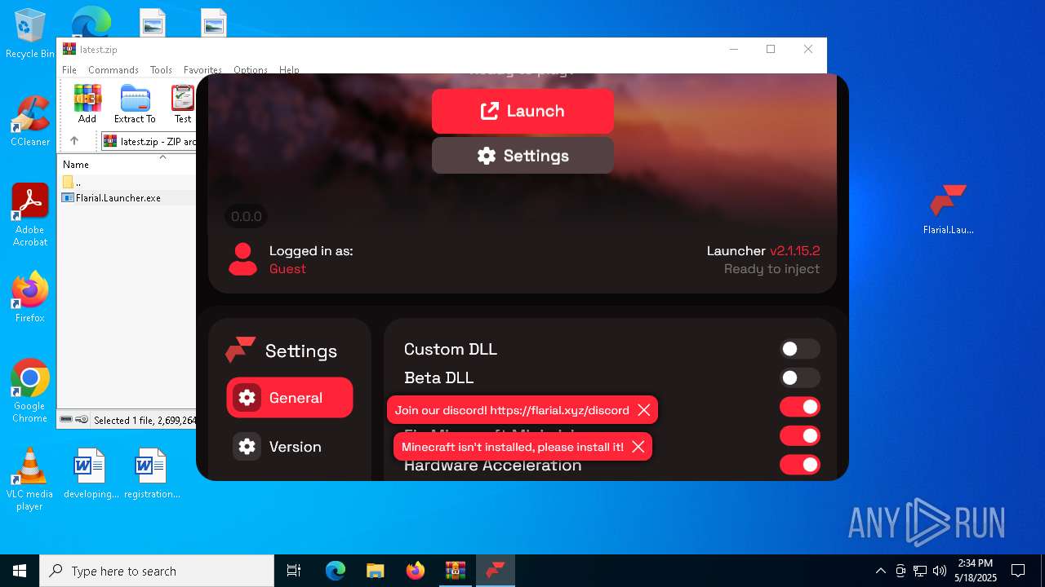Open the registration Word document icon

click(x=152, y=473)
